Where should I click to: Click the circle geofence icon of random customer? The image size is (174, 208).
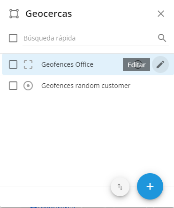[28, 86]
